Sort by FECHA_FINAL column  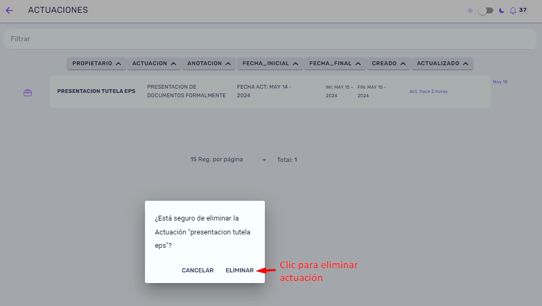pyautogui.click(x=334, y=64)
